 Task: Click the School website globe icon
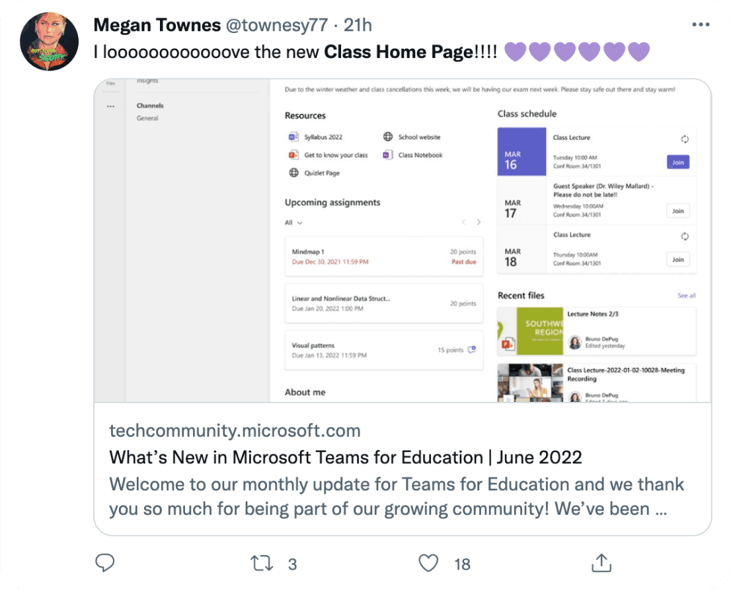click(x=388, y=137)
